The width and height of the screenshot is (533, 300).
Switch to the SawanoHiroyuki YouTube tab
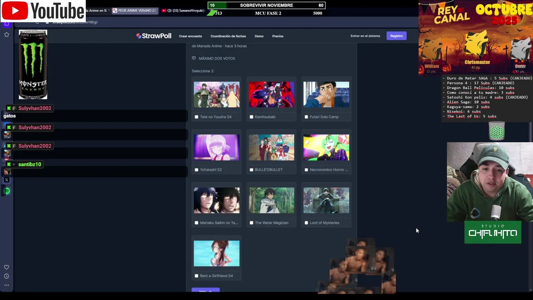(183, 10)
